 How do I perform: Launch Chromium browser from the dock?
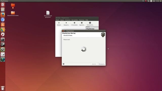point(3,20)
